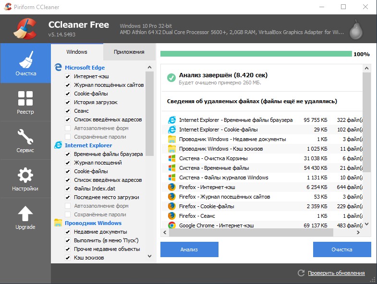Click the Microsoft Edge icon in list
The width and height of the screenshot is (377, 284).
coord(58,68)
